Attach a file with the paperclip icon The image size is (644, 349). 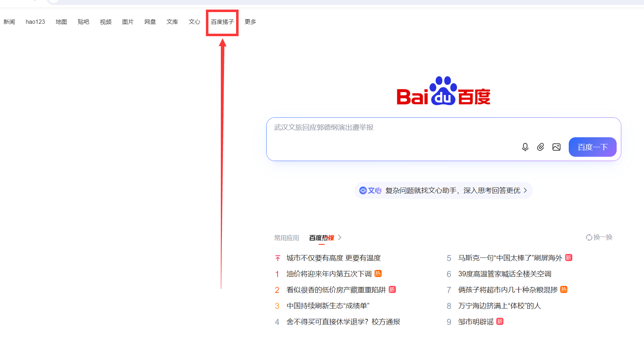click(541, 147)
